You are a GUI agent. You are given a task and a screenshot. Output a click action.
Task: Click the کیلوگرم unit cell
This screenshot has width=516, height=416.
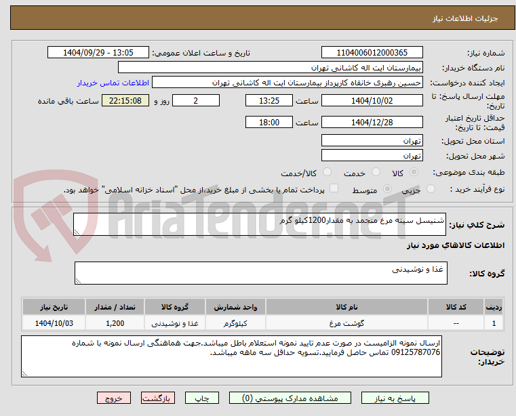click(235, 323)
